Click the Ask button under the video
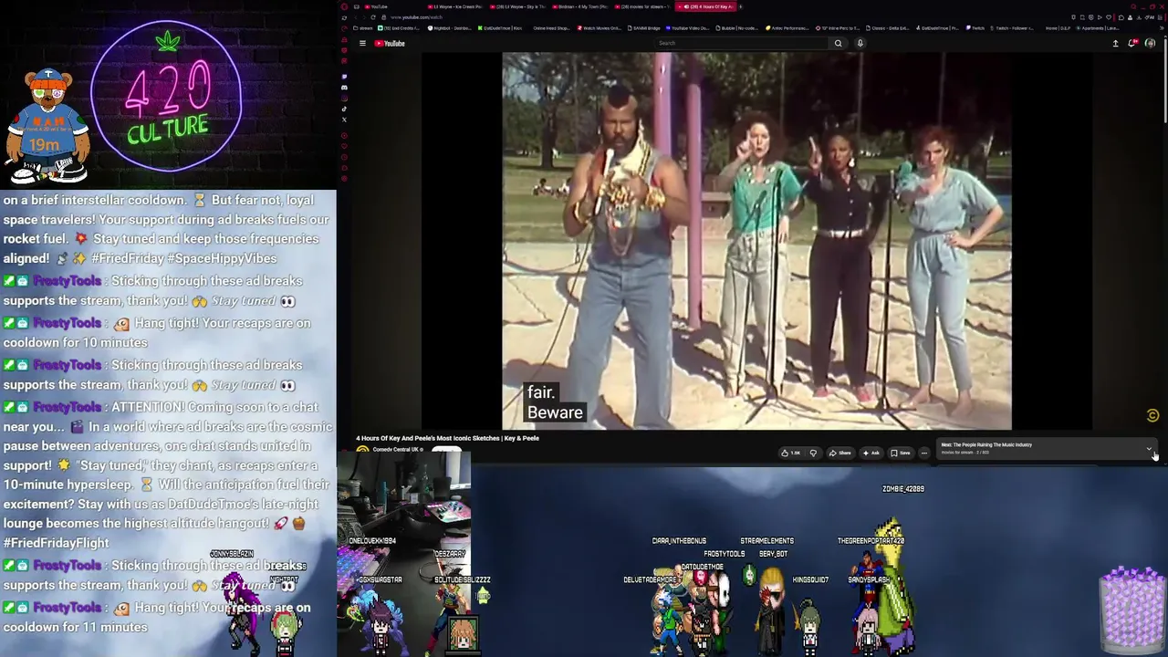The height and width of the screenshot is (657, 1168). (x=871, y=453)
